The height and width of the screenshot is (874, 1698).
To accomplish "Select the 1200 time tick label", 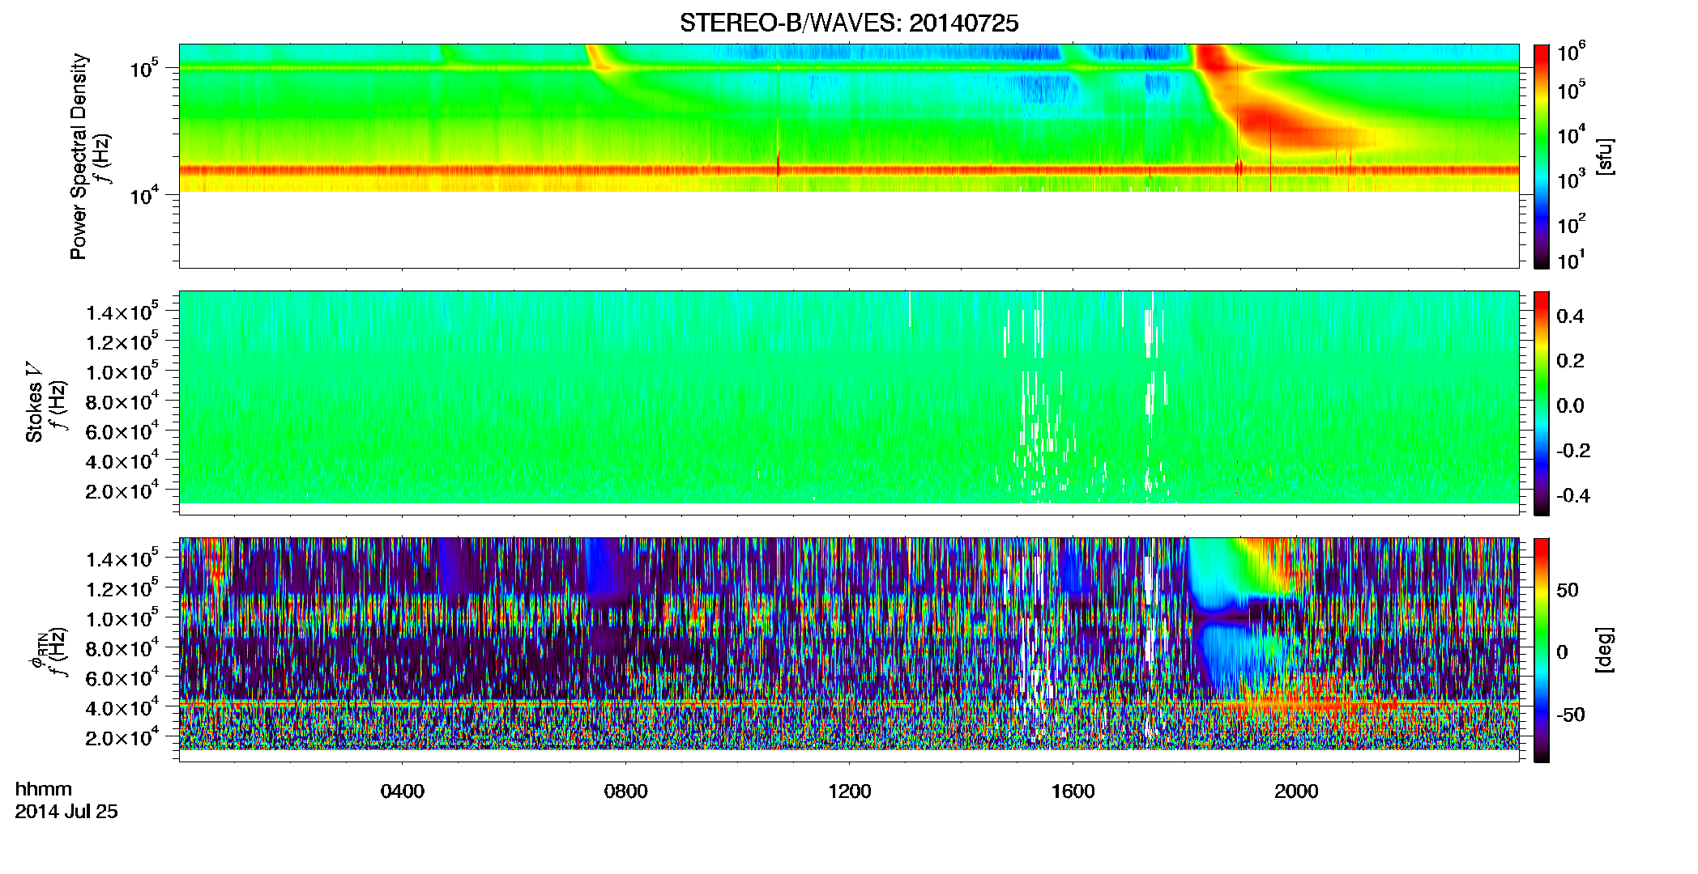I will click(x=850, y=791).
